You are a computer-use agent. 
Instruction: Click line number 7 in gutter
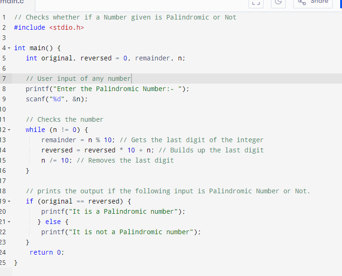pyautogui.click(x=4, y=79)
